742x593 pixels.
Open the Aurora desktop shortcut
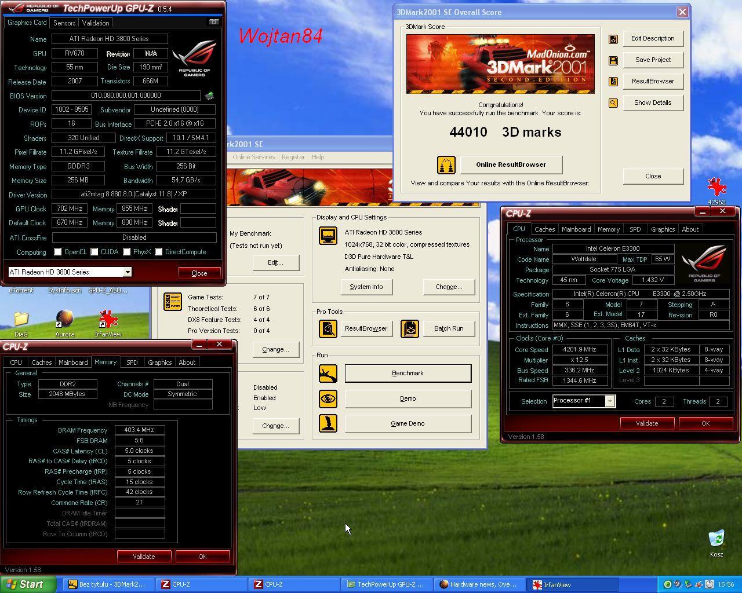pos(64,323)
